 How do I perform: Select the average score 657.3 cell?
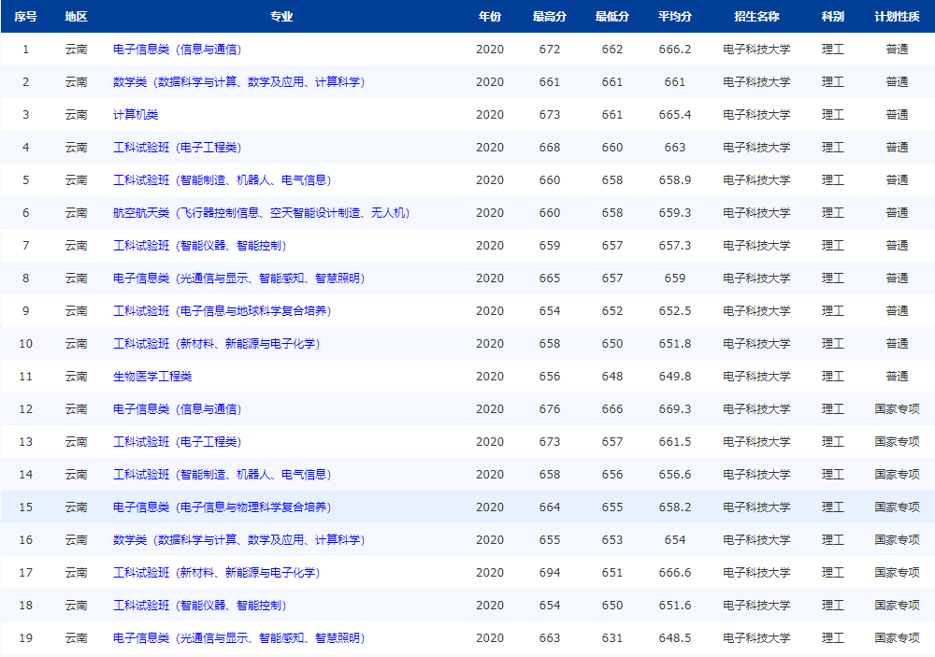(675, 246)
